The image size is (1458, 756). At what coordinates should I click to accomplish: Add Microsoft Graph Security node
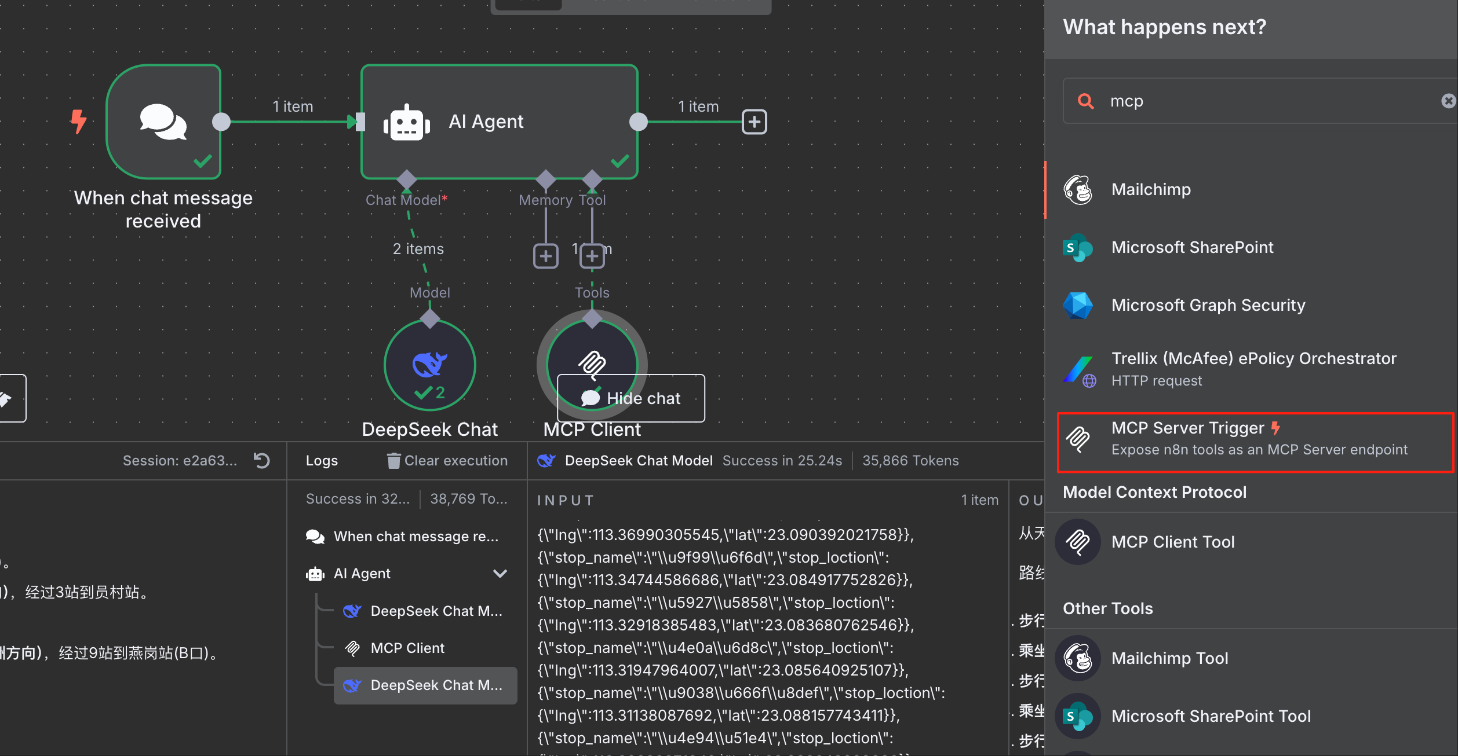[x=1208, y=305]
